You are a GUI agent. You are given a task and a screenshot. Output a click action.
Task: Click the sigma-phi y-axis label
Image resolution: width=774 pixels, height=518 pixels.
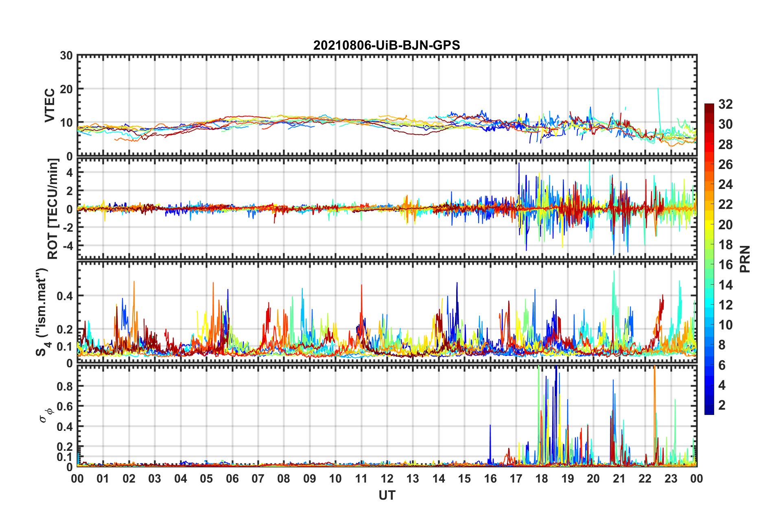tap(46, 415)
